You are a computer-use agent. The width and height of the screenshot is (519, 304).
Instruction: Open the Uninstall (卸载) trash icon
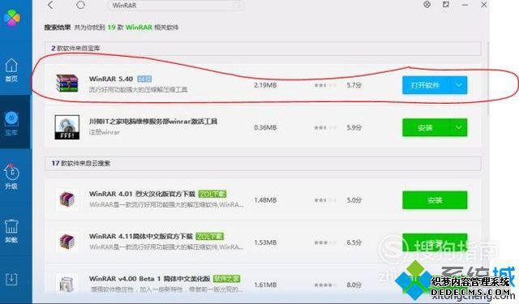[11, 230]
